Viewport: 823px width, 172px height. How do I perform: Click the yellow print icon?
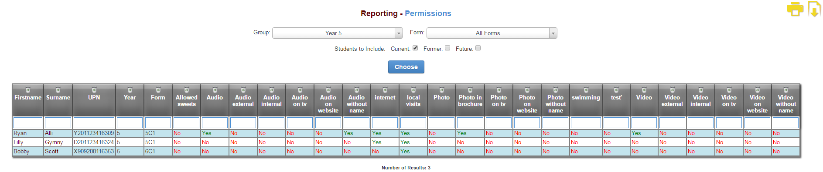[795, 9]
